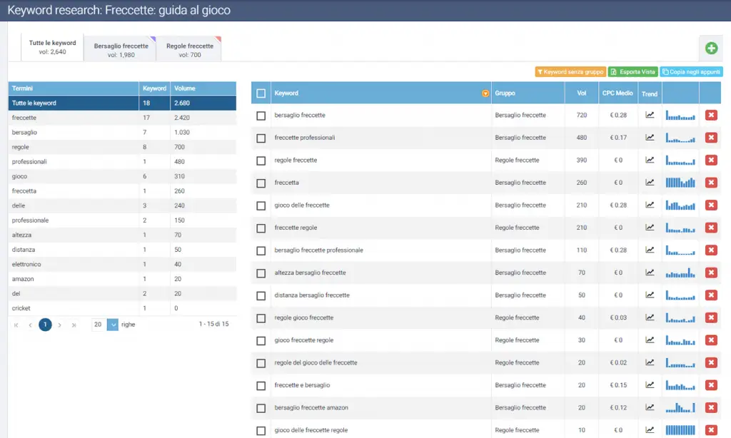Click 'Copia negli appunti' button

tap(691, 72)
